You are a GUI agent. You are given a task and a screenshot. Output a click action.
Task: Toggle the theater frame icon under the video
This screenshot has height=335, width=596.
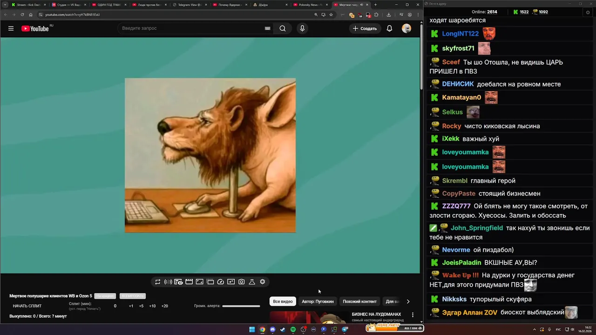coord(199,282)
